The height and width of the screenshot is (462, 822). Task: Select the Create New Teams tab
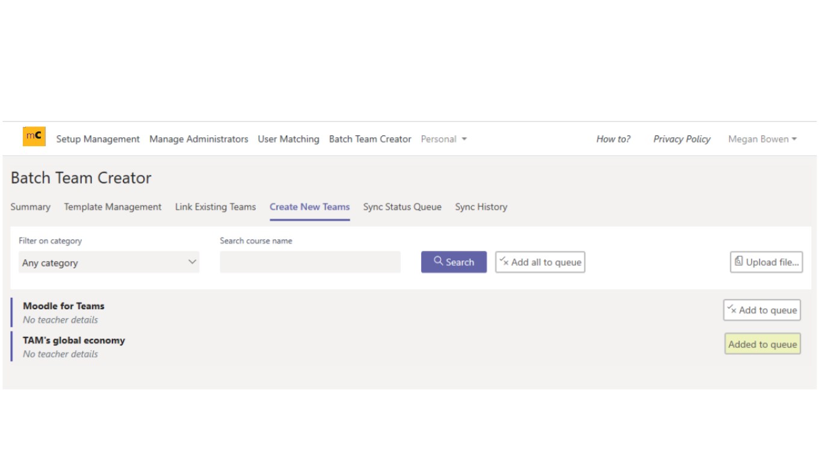coord(309,207)
